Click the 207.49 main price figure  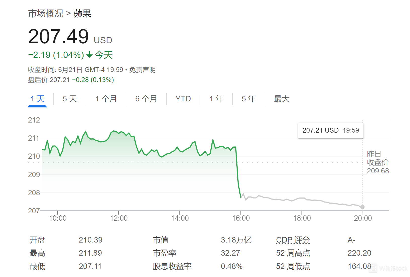click(x=58, y=36)
